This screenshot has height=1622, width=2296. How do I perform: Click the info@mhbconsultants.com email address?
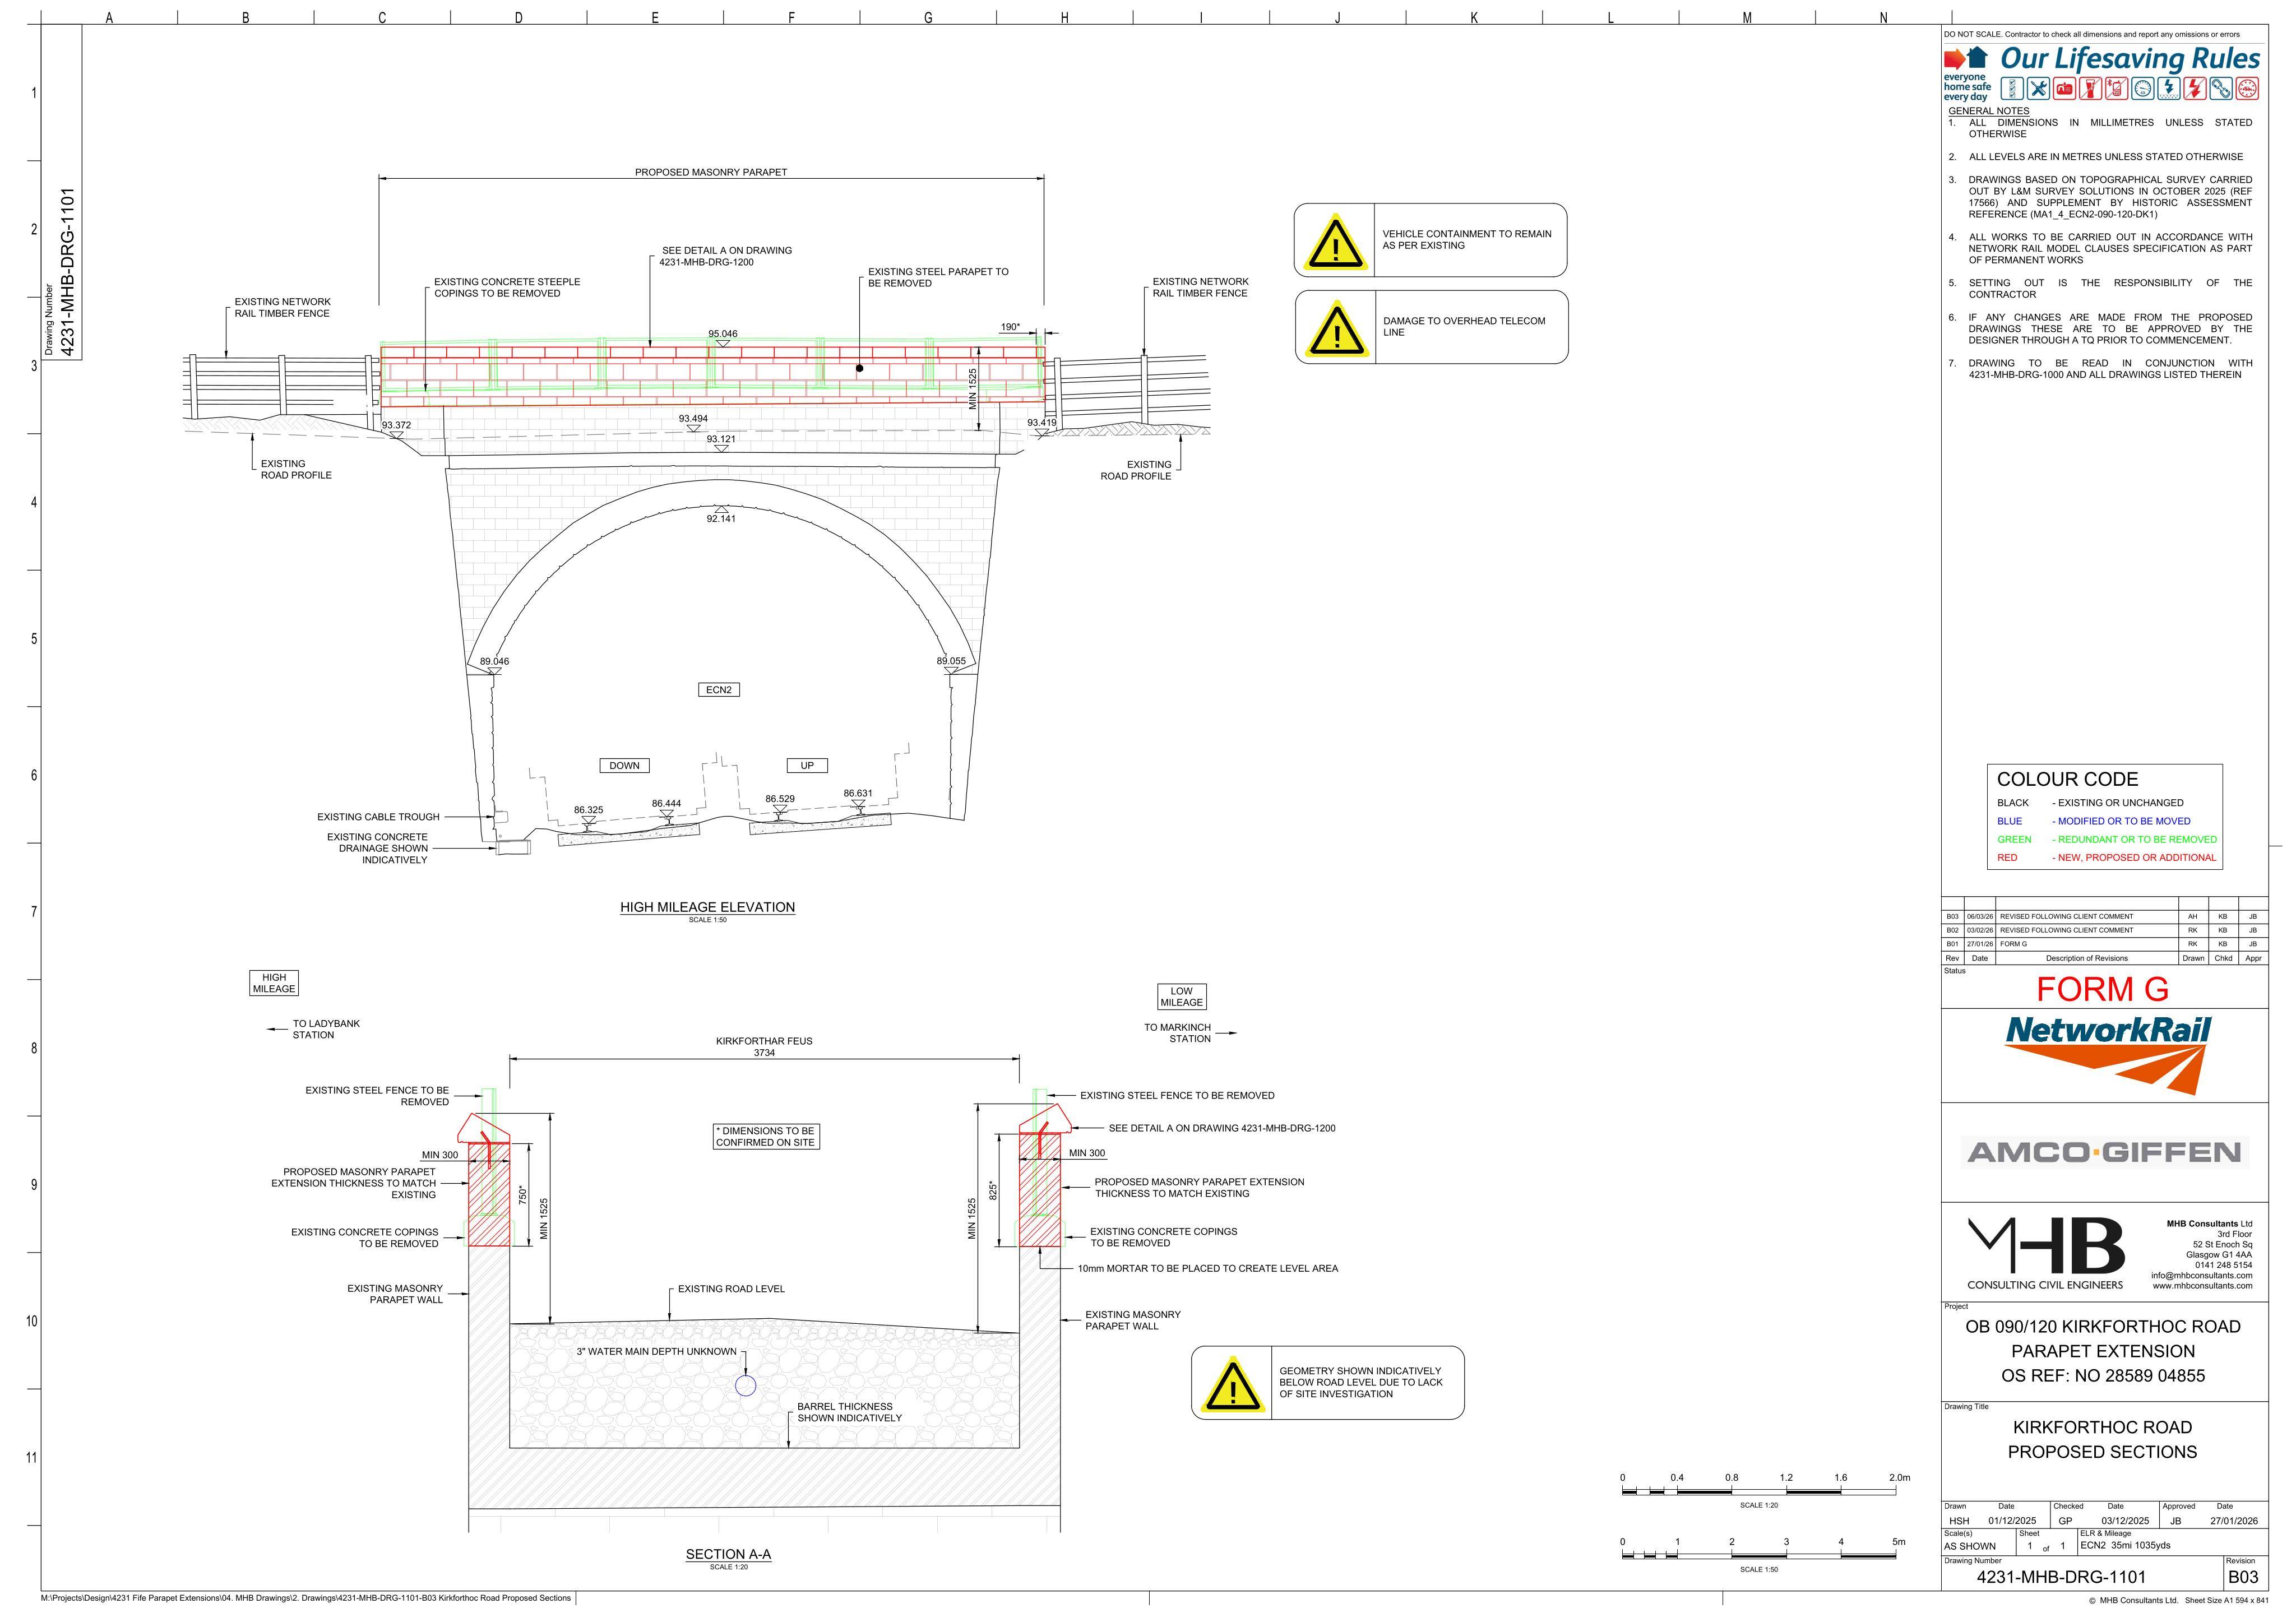(x=2201, y=1275)
